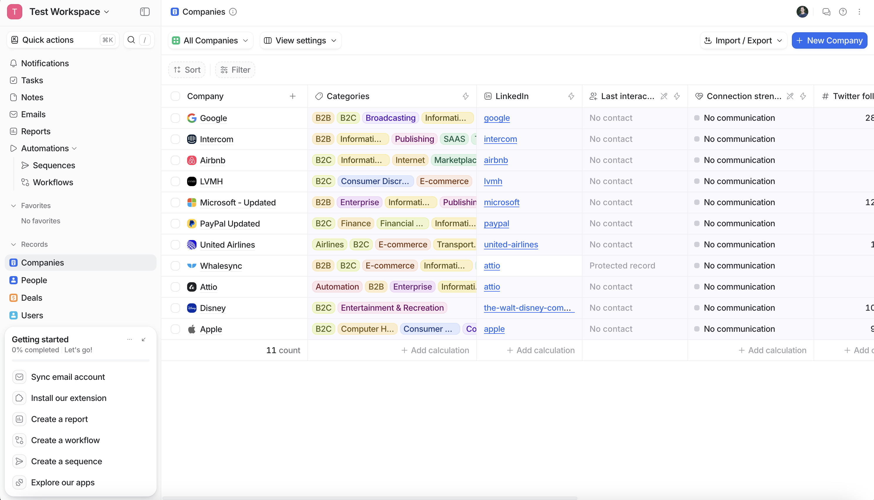Click the Airbnb logo icon
Screen dimensions: 874x500
192,160
